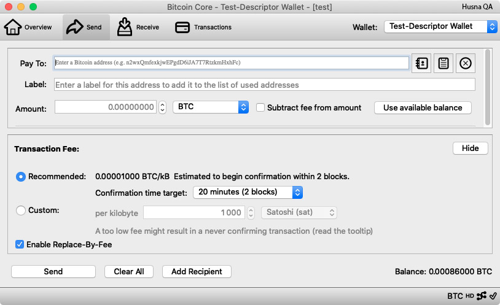Screen dimensions: 500x305
Task: Click the Balance 0.00086000 BTC text
Action: 443,271
